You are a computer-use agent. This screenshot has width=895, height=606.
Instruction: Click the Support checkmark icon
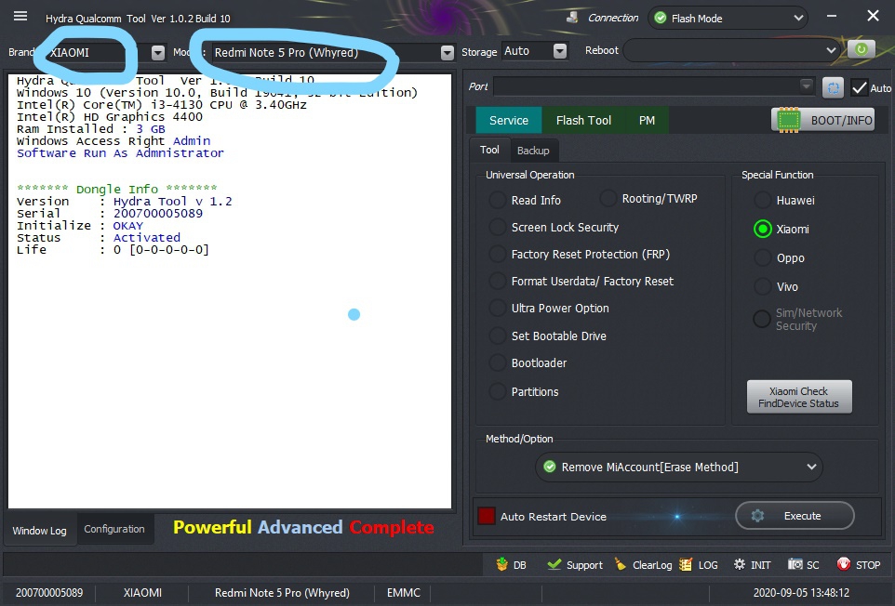554,564
